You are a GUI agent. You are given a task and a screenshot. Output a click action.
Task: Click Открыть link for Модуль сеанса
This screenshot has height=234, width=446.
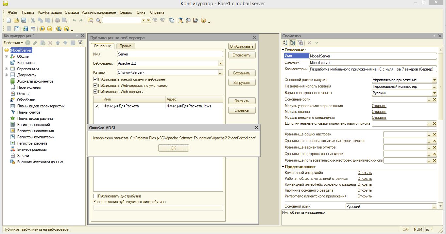click(x=379, y=112)
